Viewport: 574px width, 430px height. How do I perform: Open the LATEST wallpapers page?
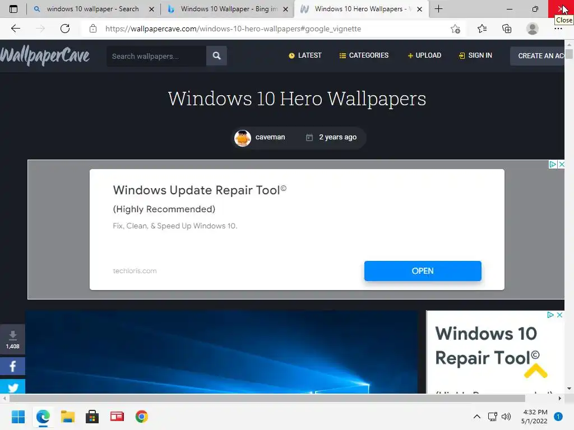click(305, 55)
